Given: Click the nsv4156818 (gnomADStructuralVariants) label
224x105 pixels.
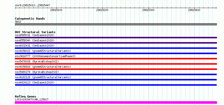Looking at the screenshot, I should pyautogui.click(x=43, y=67).
